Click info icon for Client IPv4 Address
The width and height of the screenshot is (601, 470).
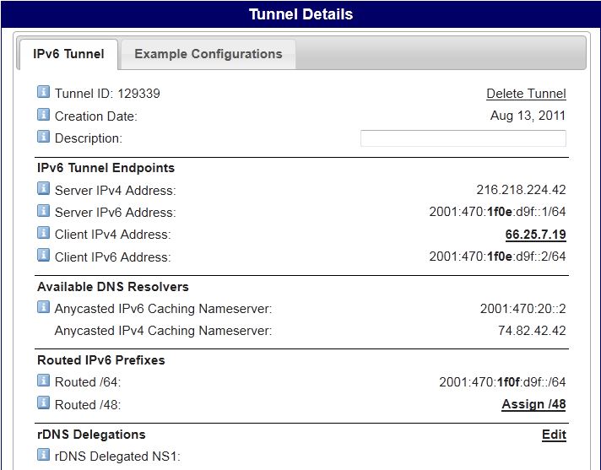click(44, 233)
